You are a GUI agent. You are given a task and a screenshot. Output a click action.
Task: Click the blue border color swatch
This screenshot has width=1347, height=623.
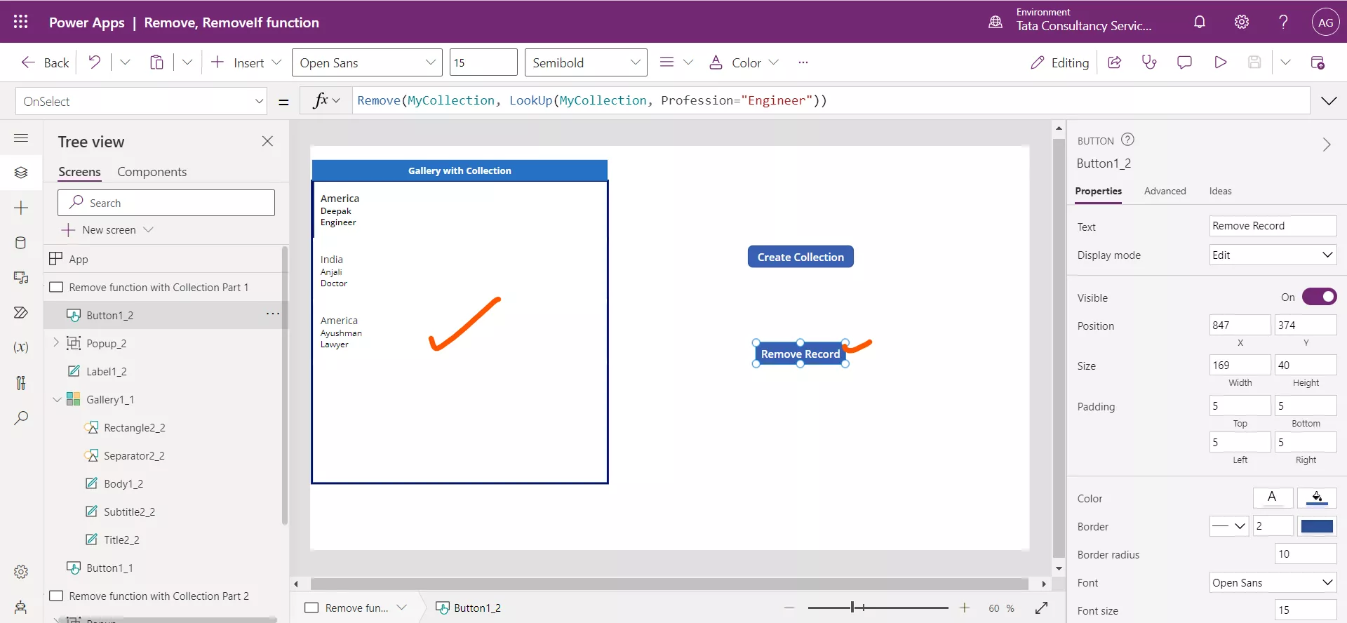1317,525
